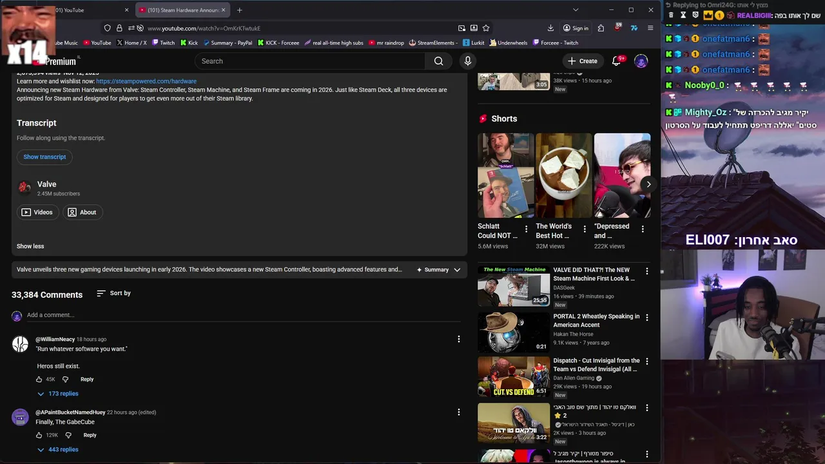Open the StreamElements bookmark
The height and width of the screenshot is (464, 825).
(x=433, y=43)
